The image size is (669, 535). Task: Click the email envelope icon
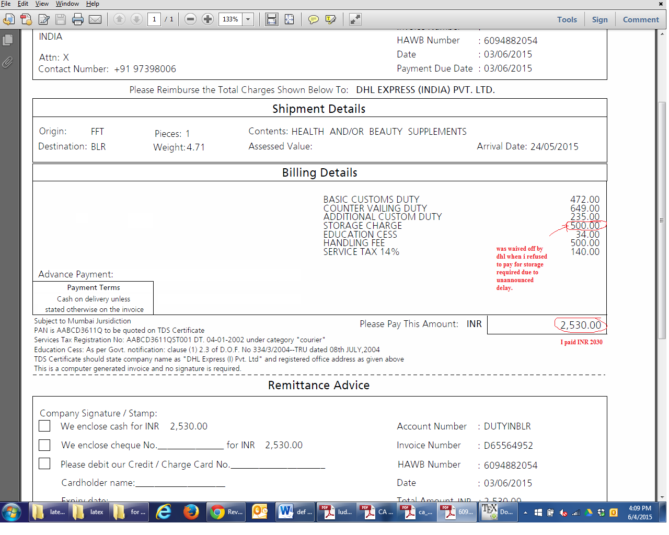[x=95, y=20]
